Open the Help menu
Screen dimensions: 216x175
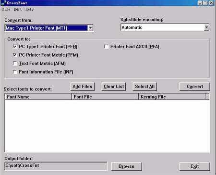(x=29, y=9)
